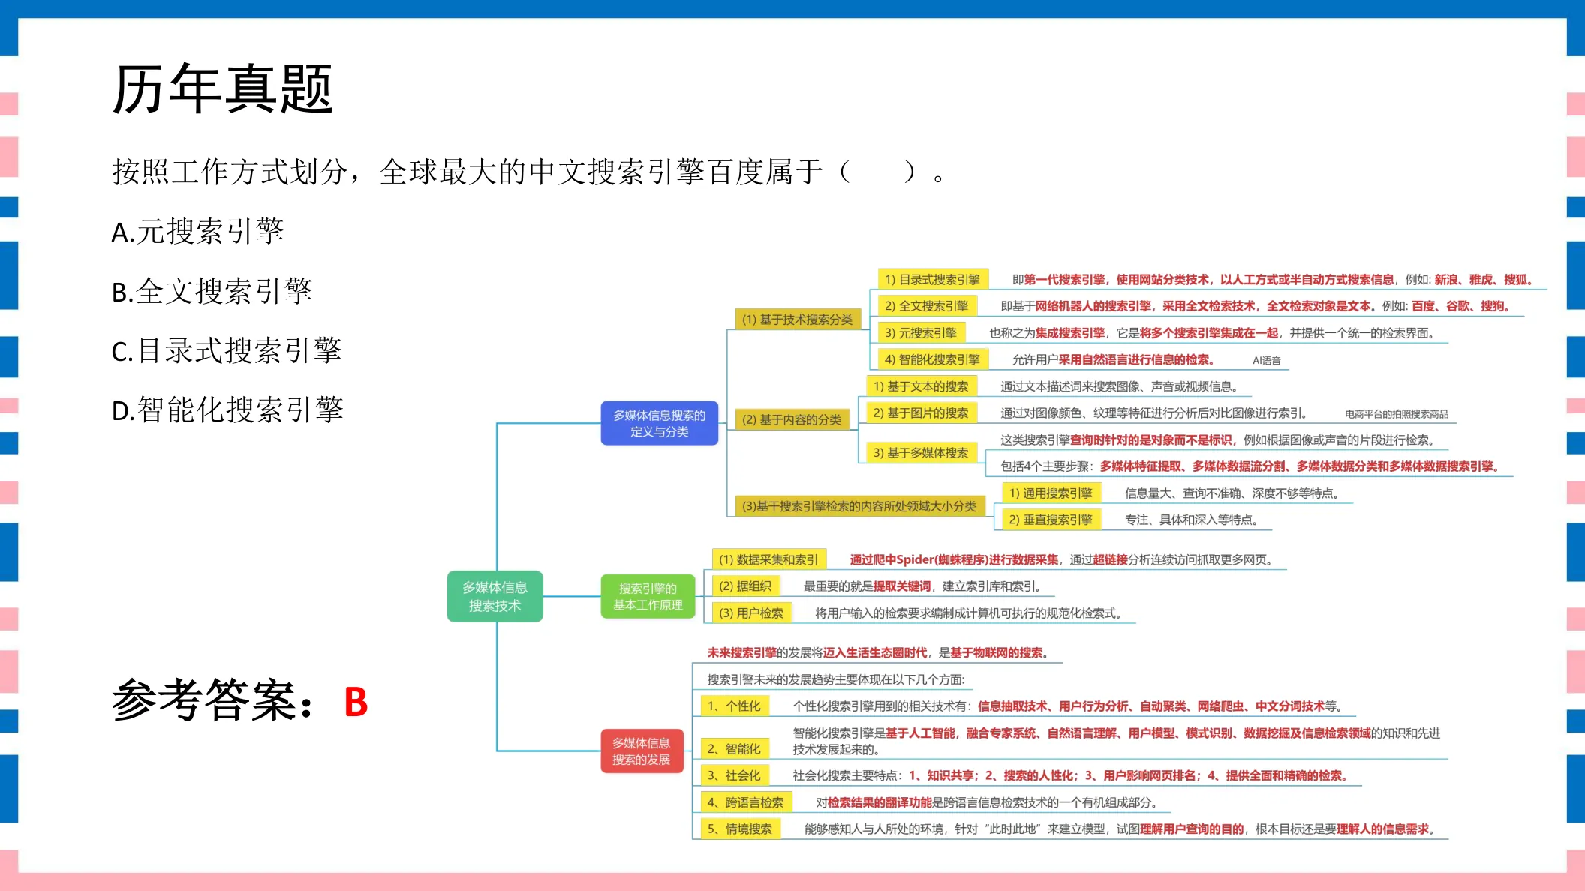Select option C.目录式搜索引擎
This screenshot has width=1585, height=891.
click(x=227, y=350)
